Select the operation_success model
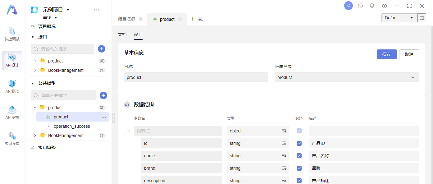Image resolution: width=433 pixels, height=184 pixels. click(72, 126)
